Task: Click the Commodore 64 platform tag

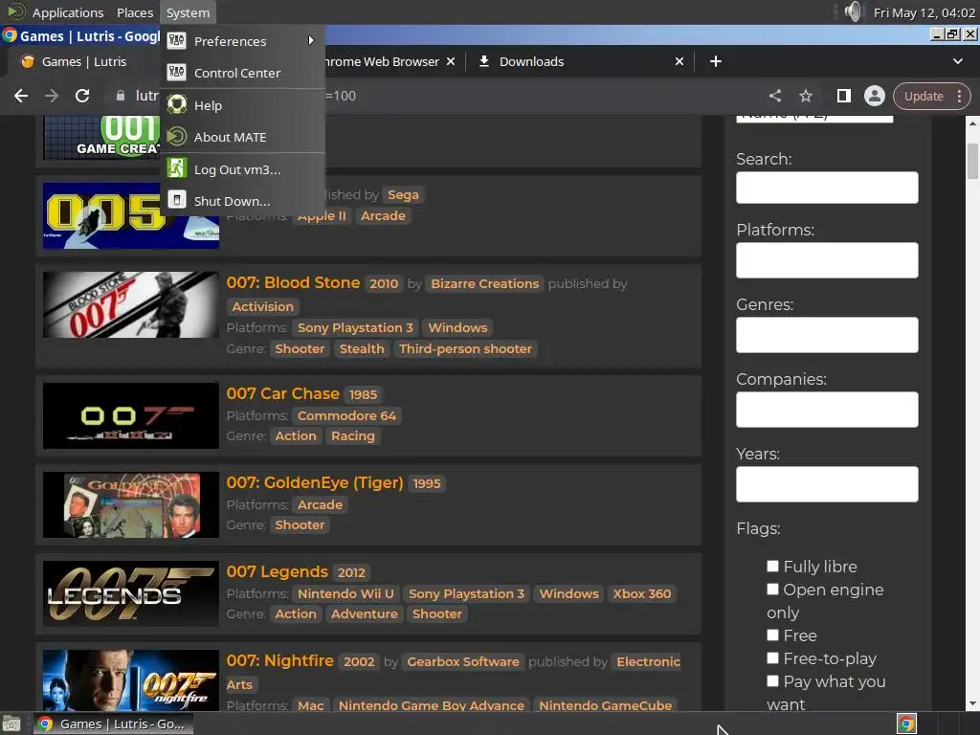Action: 346,415
